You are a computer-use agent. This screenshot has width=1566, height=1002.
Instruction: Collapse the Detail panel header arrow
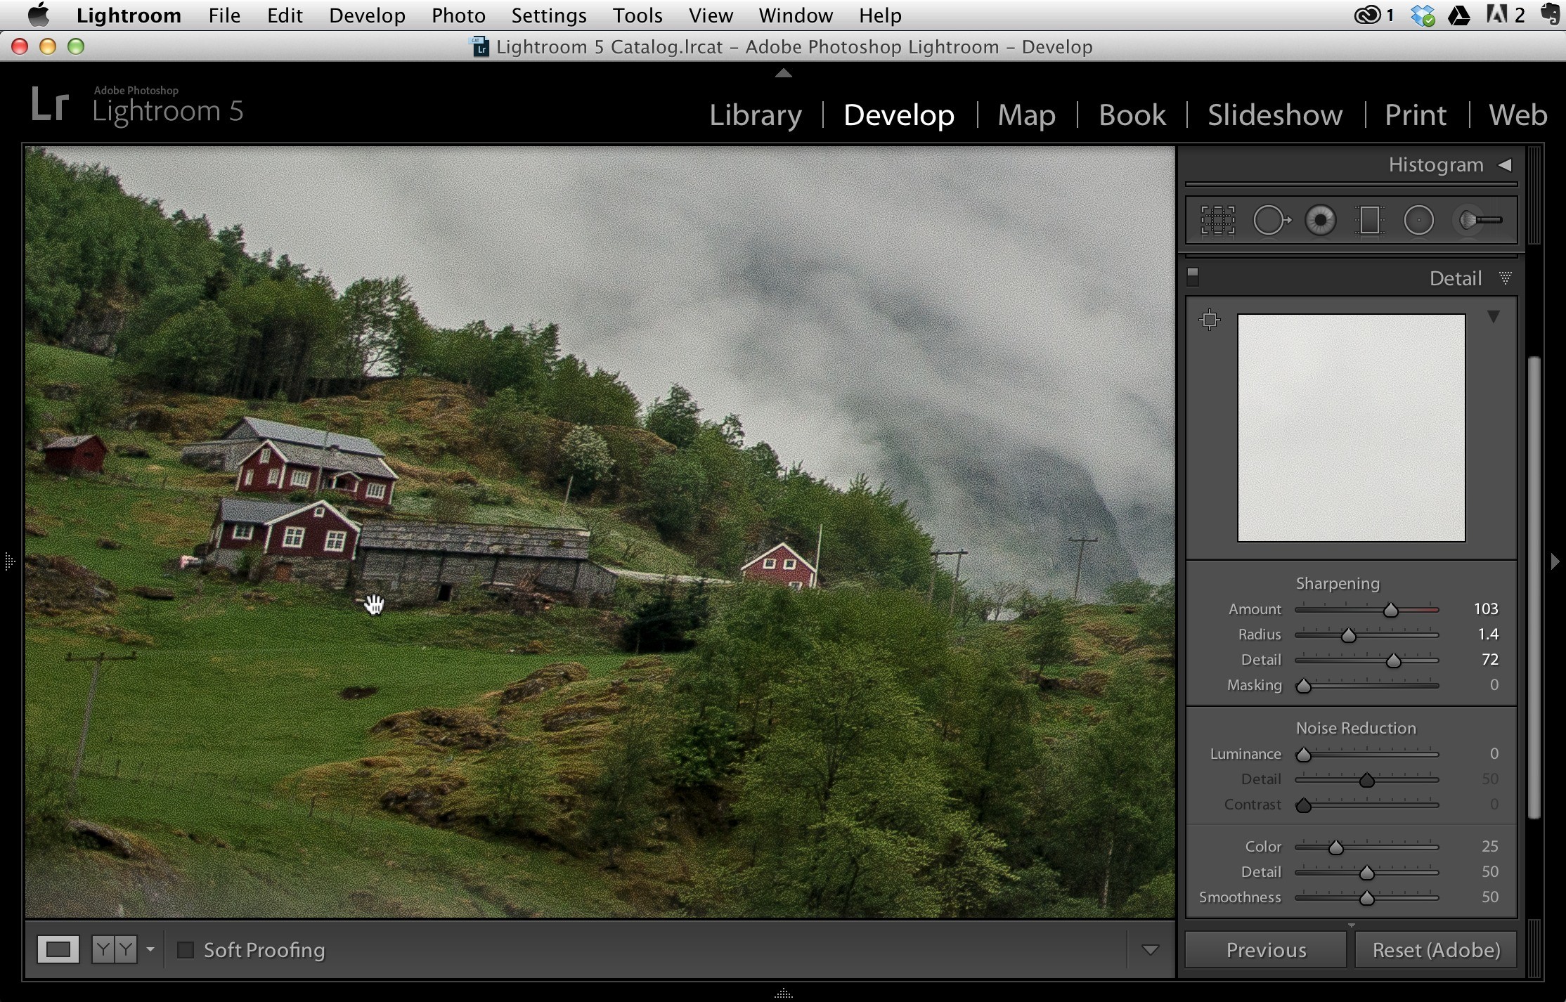1505,278
